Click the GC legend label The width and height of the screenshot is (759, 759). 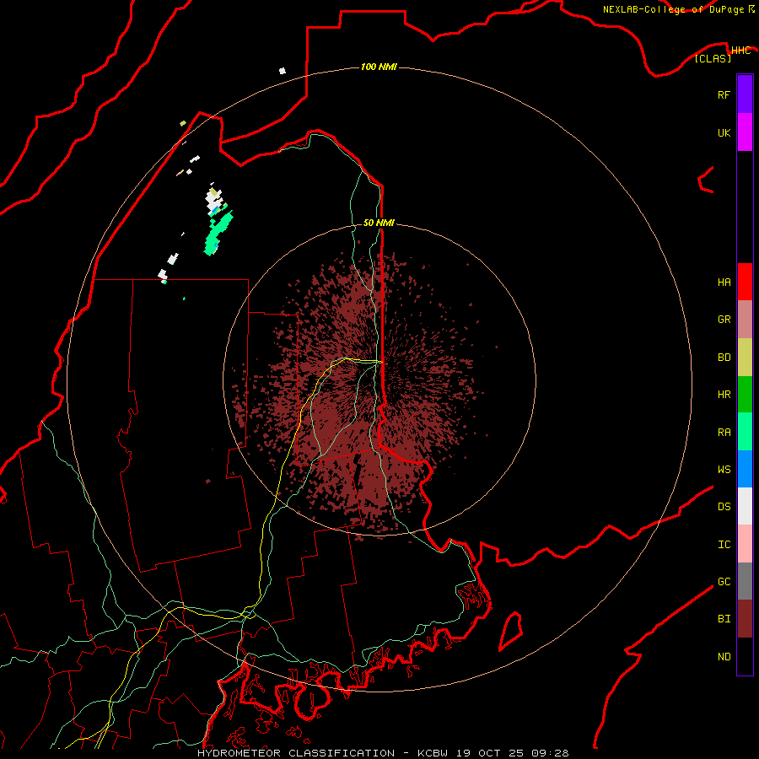(724, 582)
